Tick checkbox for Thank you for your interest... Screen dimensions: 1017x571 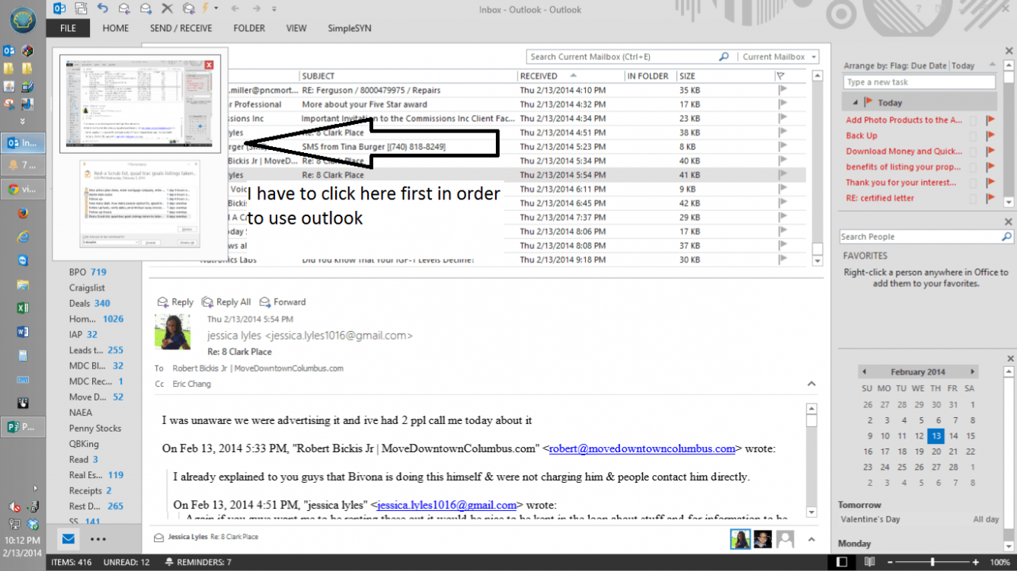click(974, 183)
